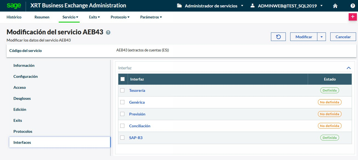Click the user profile icon
Viewport: 358px width, 160px height.
[x=253, y=6]
